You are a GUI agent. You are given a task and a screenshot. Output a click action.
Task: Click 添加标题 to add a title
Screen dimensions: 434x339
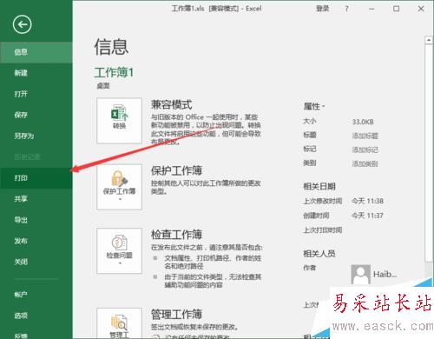365,136
